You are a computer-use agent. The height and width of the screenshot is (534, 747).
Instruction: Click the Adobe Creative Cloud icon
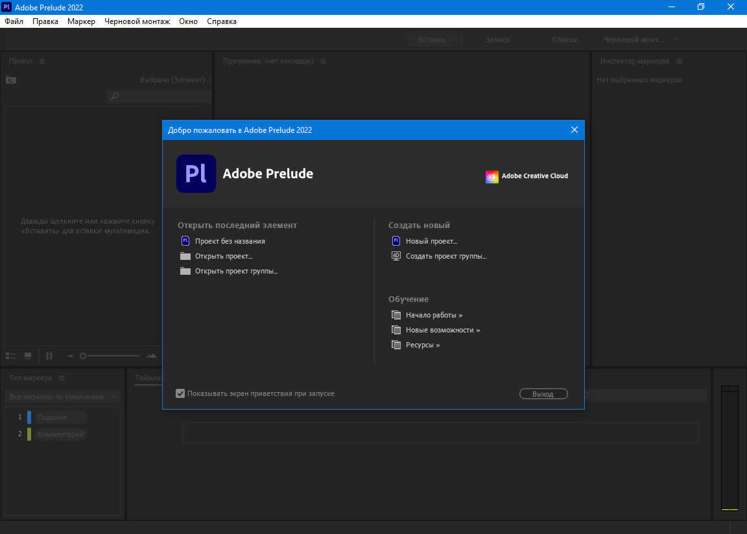pos(492,176)
